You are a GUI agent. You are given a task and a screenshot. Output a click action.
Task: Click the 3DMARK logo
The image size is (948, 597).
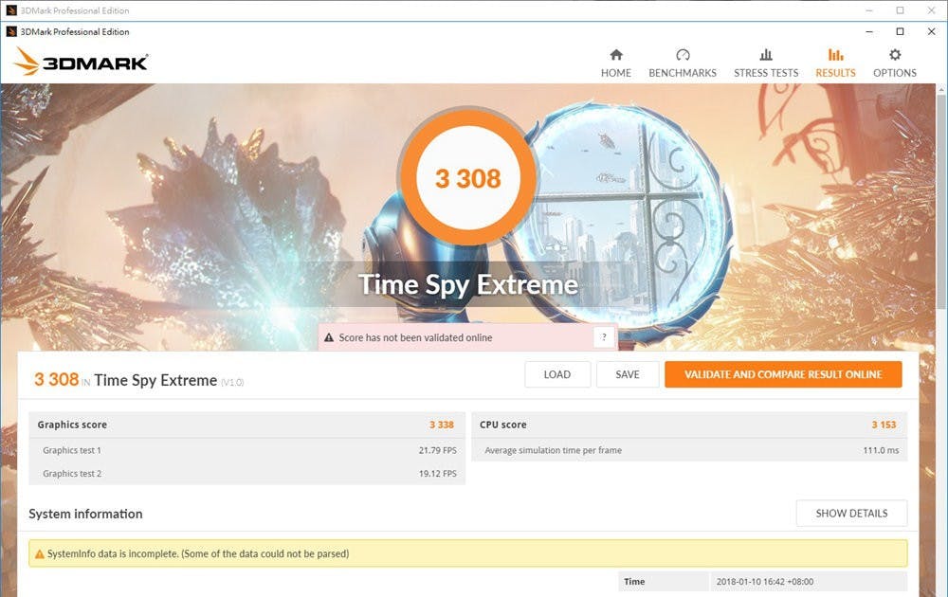click(81, 62)
